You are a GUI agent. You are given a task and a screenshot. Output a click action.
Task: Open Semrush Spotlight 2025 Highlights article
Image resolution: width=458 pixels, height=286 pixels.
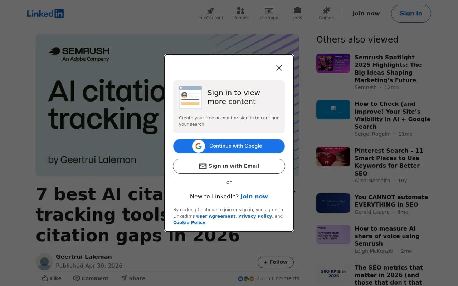point(388,69)
